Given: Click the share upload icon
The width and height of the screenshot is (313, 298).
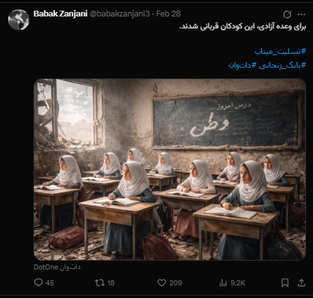Looking at the screenshot, I should pyautogui.click(x=302, y=283).
